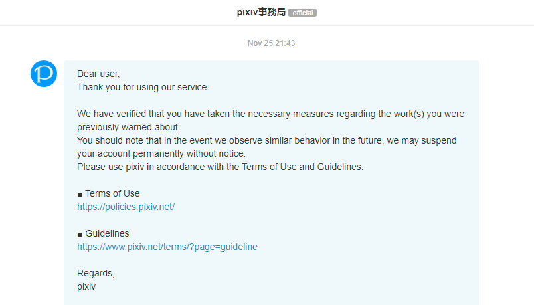This screenshot has width=534, height=305.
Task: Click the '■ Terms of Use' heading
Action: pyautogui.click(x=108, y=193)
